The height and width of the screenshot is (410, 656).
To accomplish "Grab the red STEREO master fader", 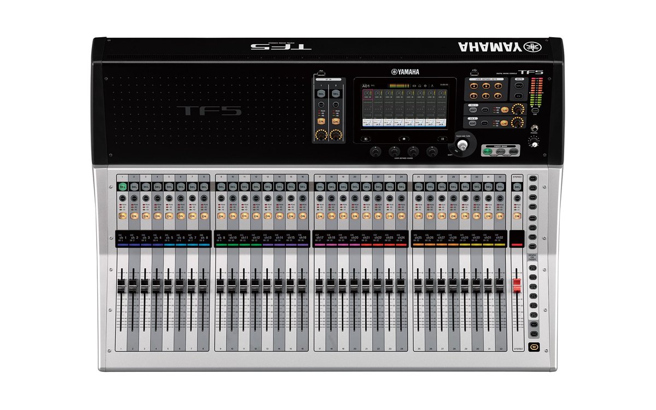I will click(517, 285).
